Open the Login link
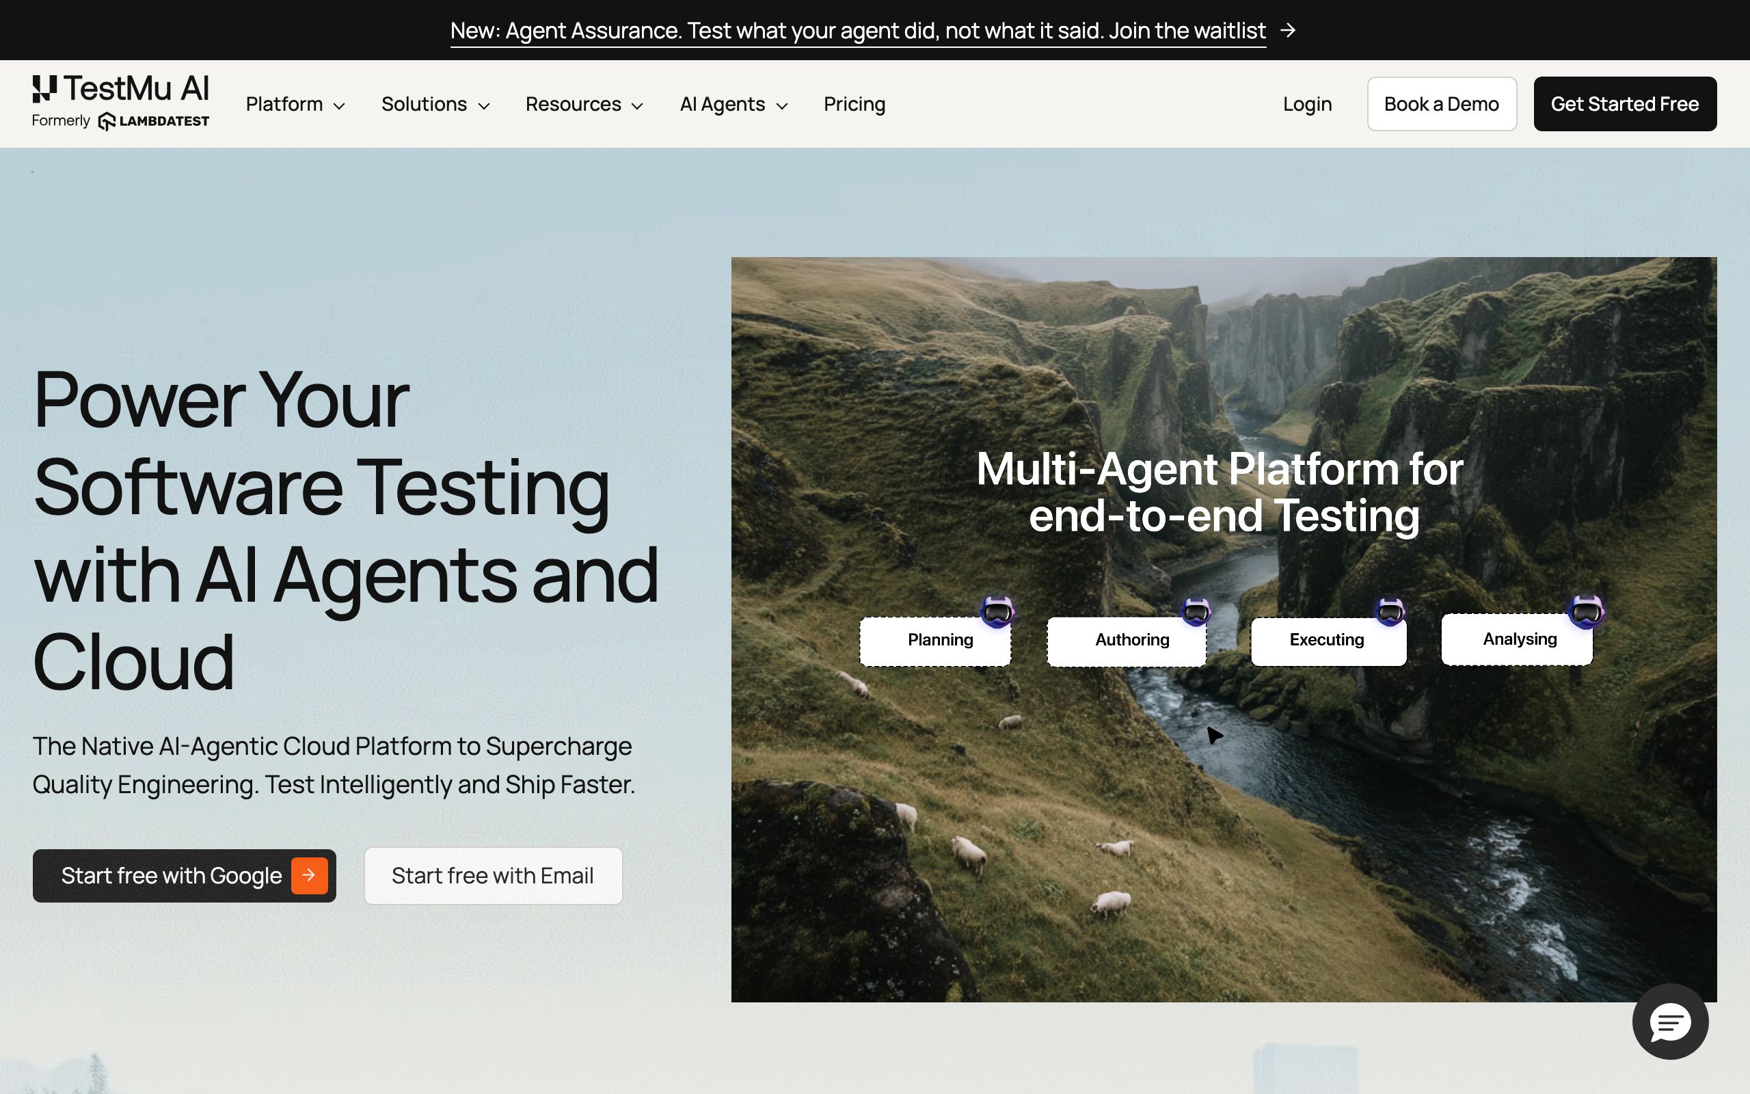The height and width of the screenshot is (1094, 1750). click(1307, 104)
